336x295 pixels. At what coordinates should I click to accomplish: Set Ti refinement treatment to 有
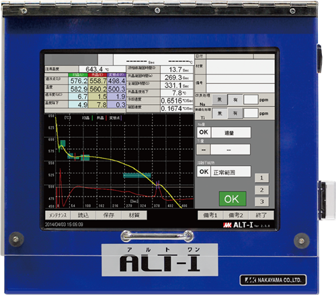click(235, 114)
